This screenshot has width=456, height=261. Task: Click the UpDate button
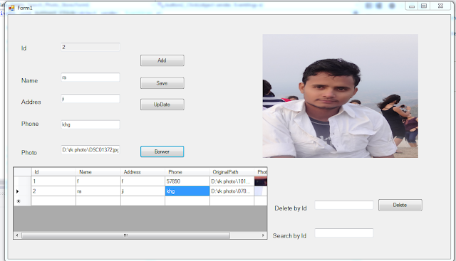pyautogui.click(x=162, y=105)
